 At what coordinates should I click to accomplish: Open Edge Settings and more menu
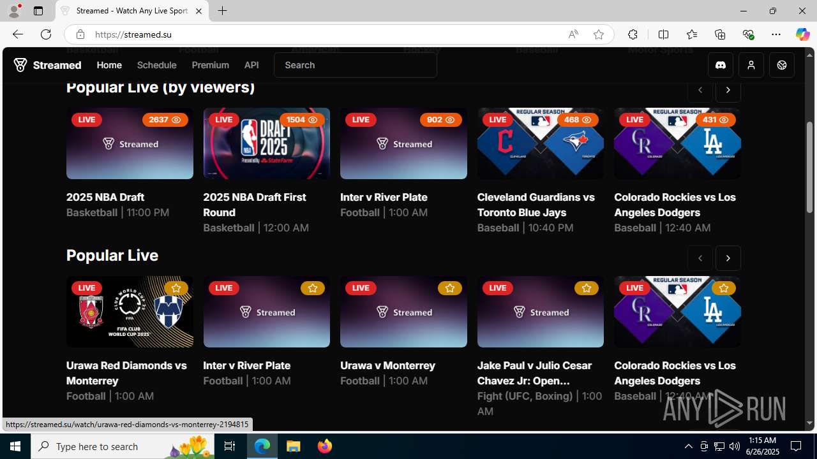click(x=776, y=34)
